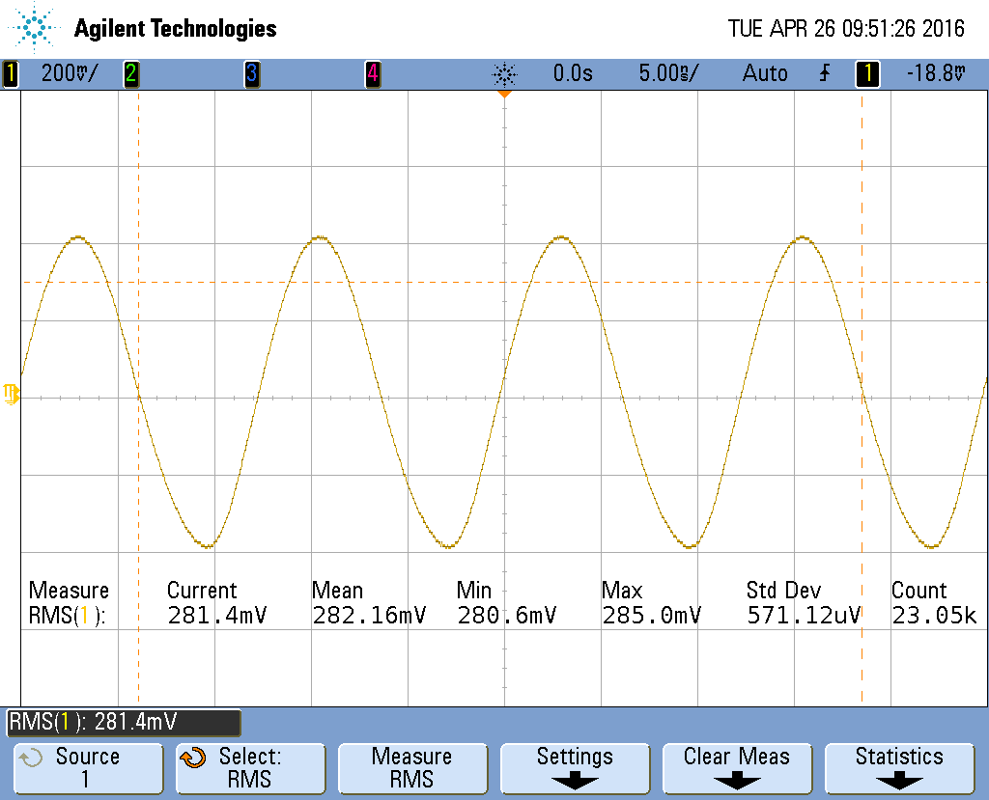989x800 pixels.
Task: Click the date and time stamp
Action: click(x=846, y=28)
